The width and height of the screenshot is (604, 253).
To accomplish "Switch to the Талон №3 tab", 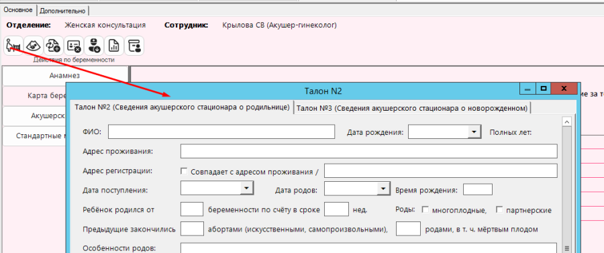I will click(x=412, y=108).
